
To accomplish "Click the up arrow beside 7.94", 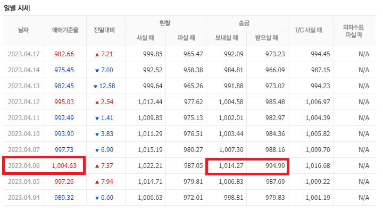I will [x=97, y=182].
